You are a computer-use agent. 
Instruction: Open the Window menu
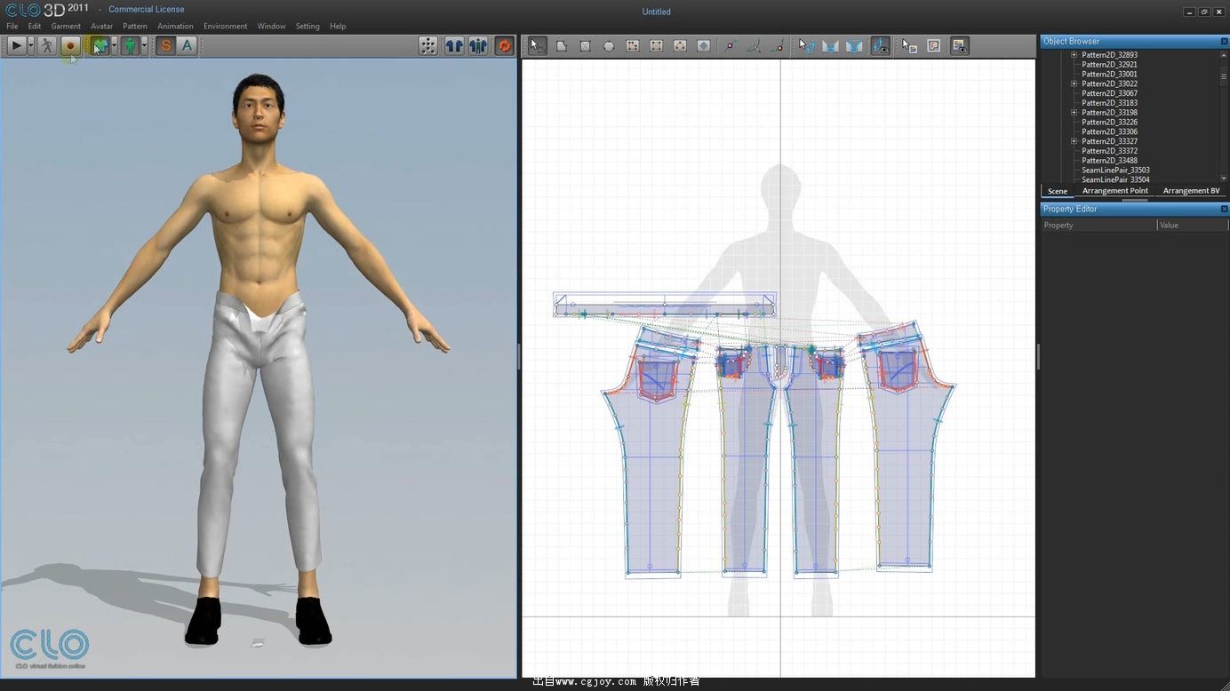click(272, 27)
